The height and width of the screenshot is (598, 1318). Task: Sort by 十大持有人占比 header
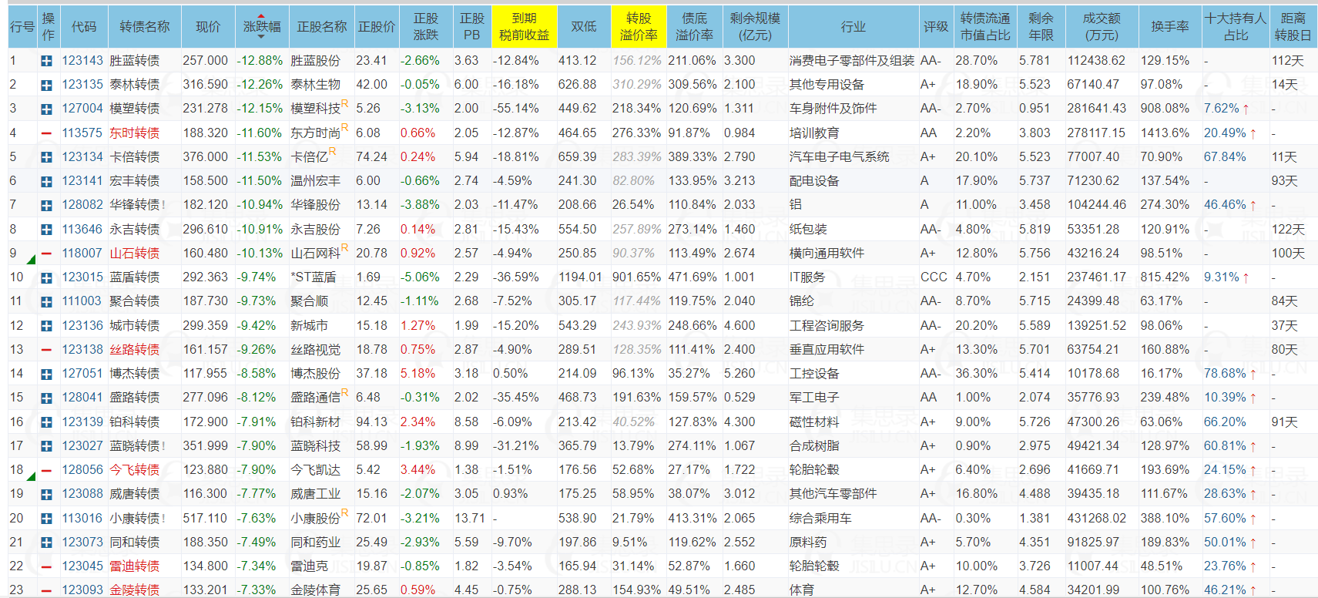(x=1236, y=26)
